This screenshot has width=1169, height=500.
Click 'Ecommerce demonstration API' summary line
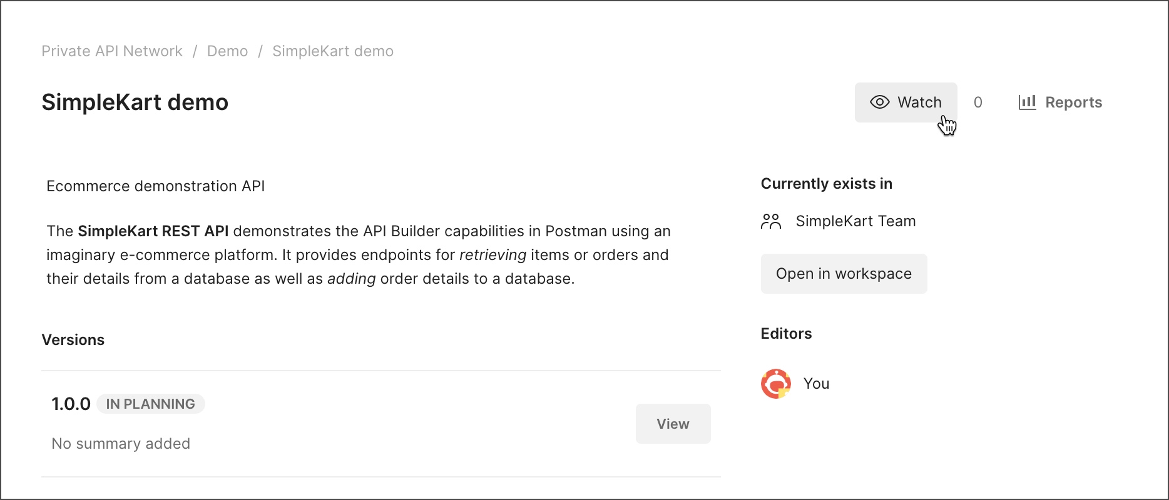coord(156,186)
